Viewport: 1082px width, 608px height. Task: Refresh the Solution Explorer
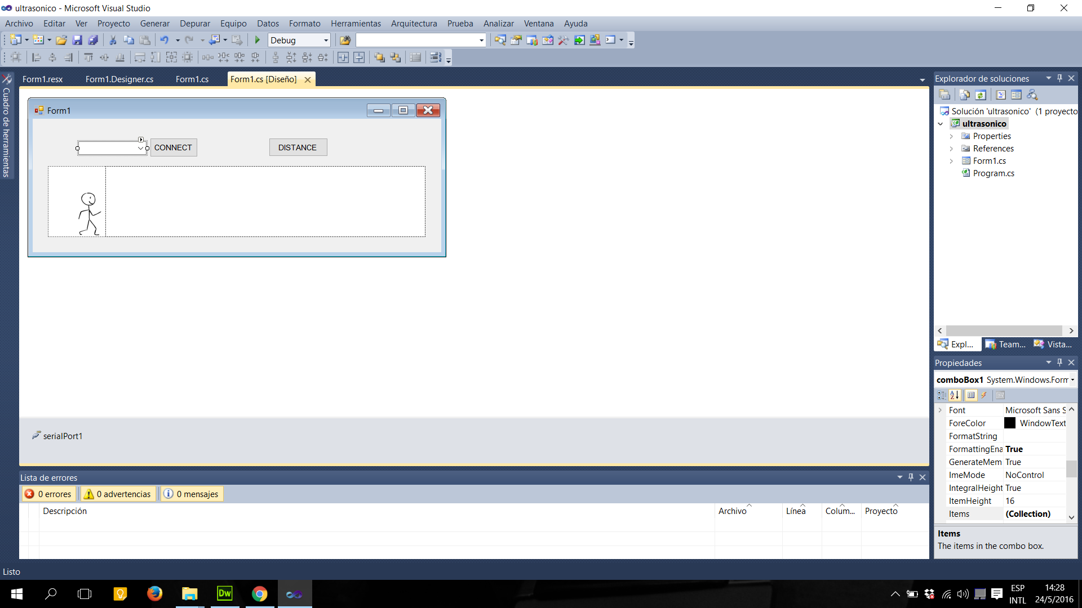tap(981, 95)
